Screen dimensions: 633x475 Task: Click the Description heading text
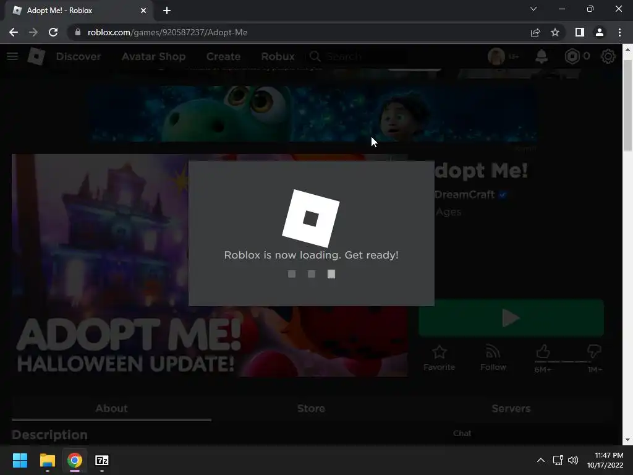(x=49, y=435)
